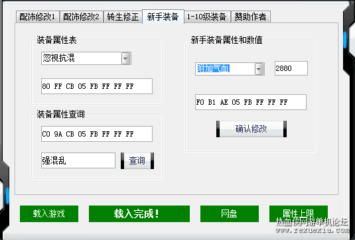Open the 附加气血 combo box arrow
This screenshot has height=240, width=355.
click(259, 69)
